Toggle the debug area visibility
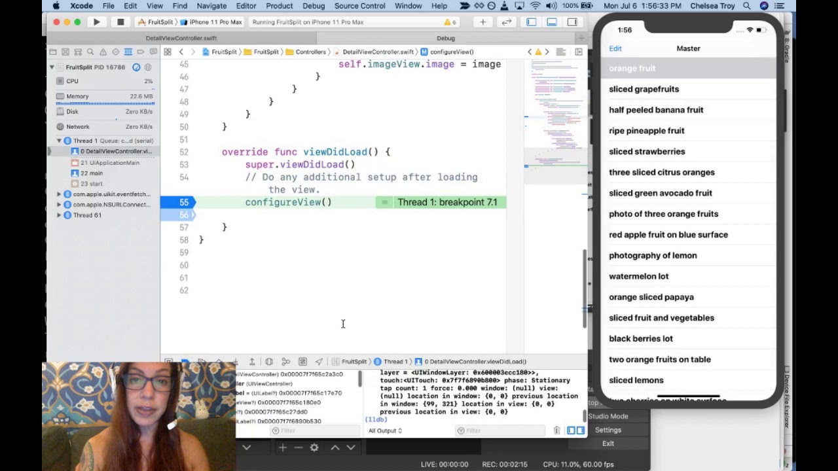The width and height of the screenshot is (838, 471). [552, 22]
